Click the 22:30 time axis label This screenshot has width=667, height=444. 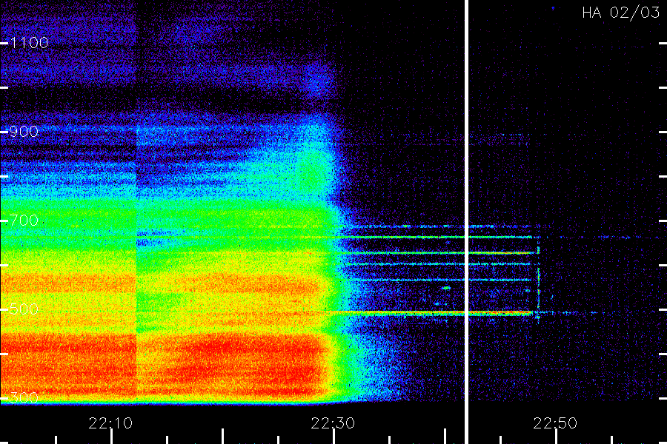[333, 423]
